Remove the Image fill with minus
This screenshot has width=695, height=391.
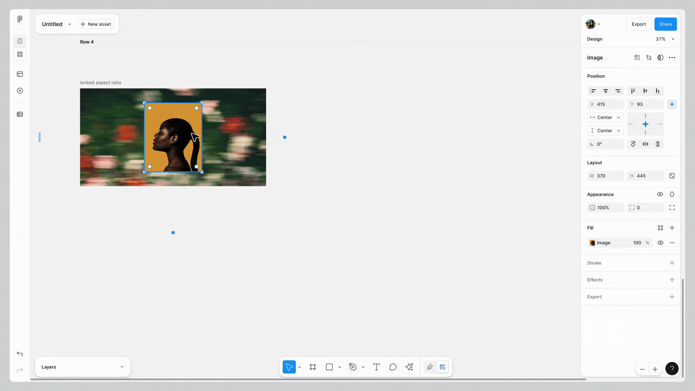[672, 243]
